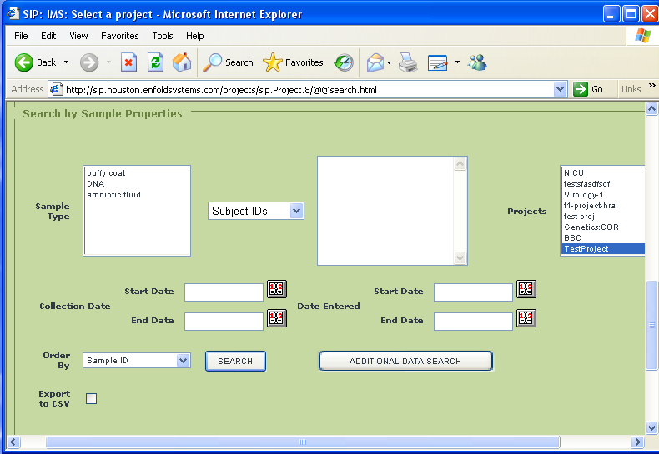
Task: Click the Edit page icon
Action: (x=437, y=62)
